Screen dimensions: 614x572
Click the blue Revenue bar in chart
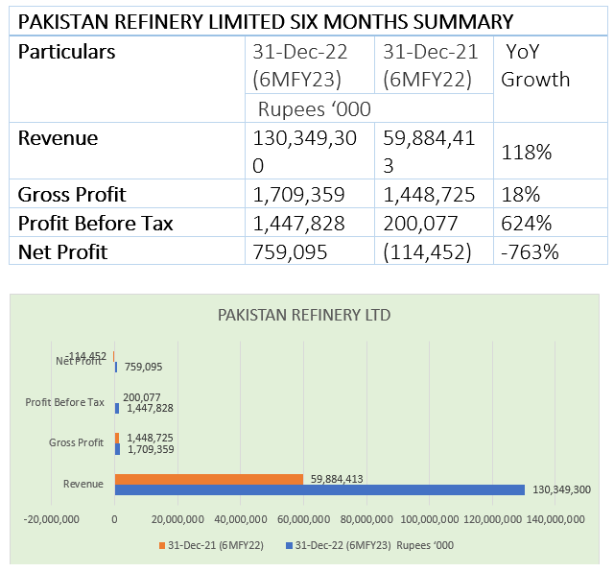[319, 489]
